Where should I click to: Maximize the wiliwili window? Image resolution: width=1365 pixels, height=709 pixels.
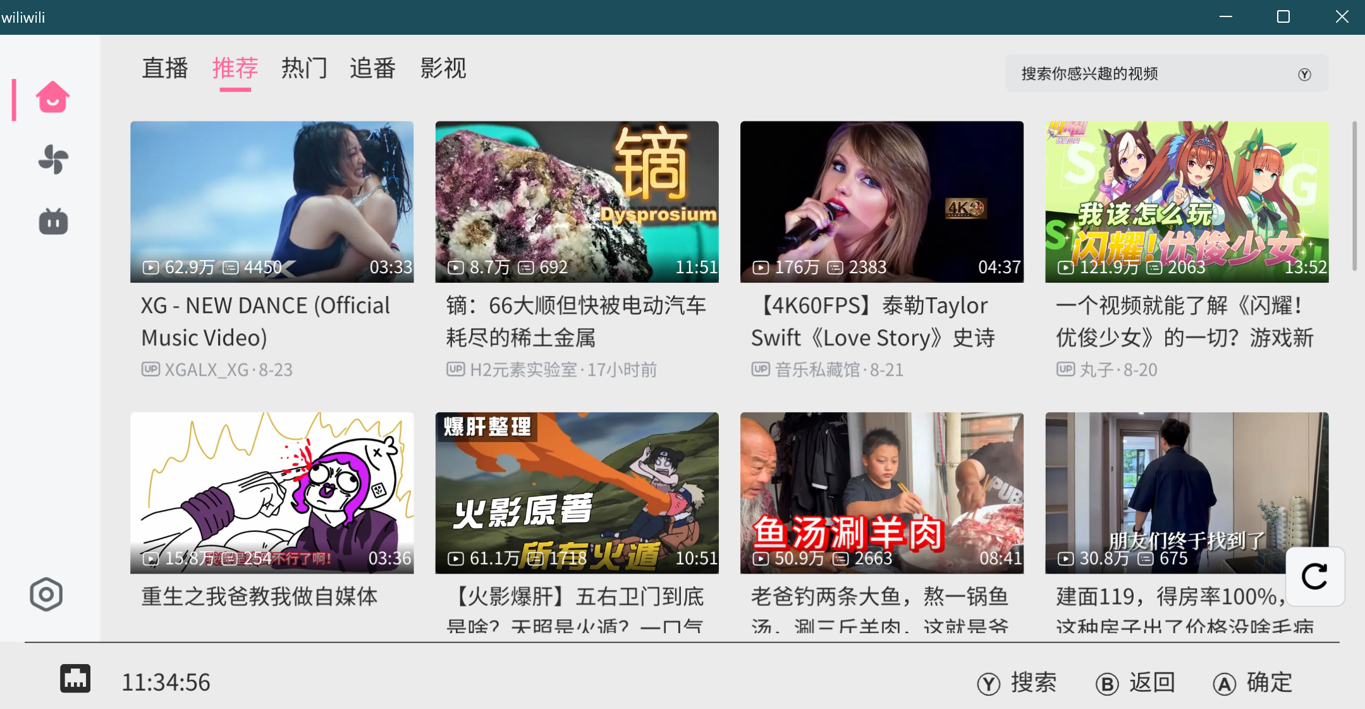[x=1283, y=17]
